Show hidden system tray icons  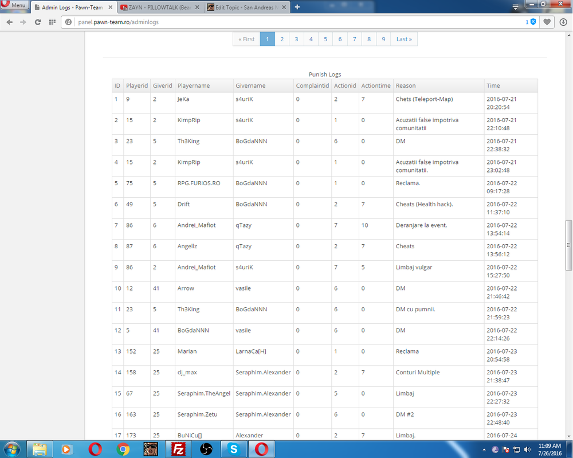point(484,449)
